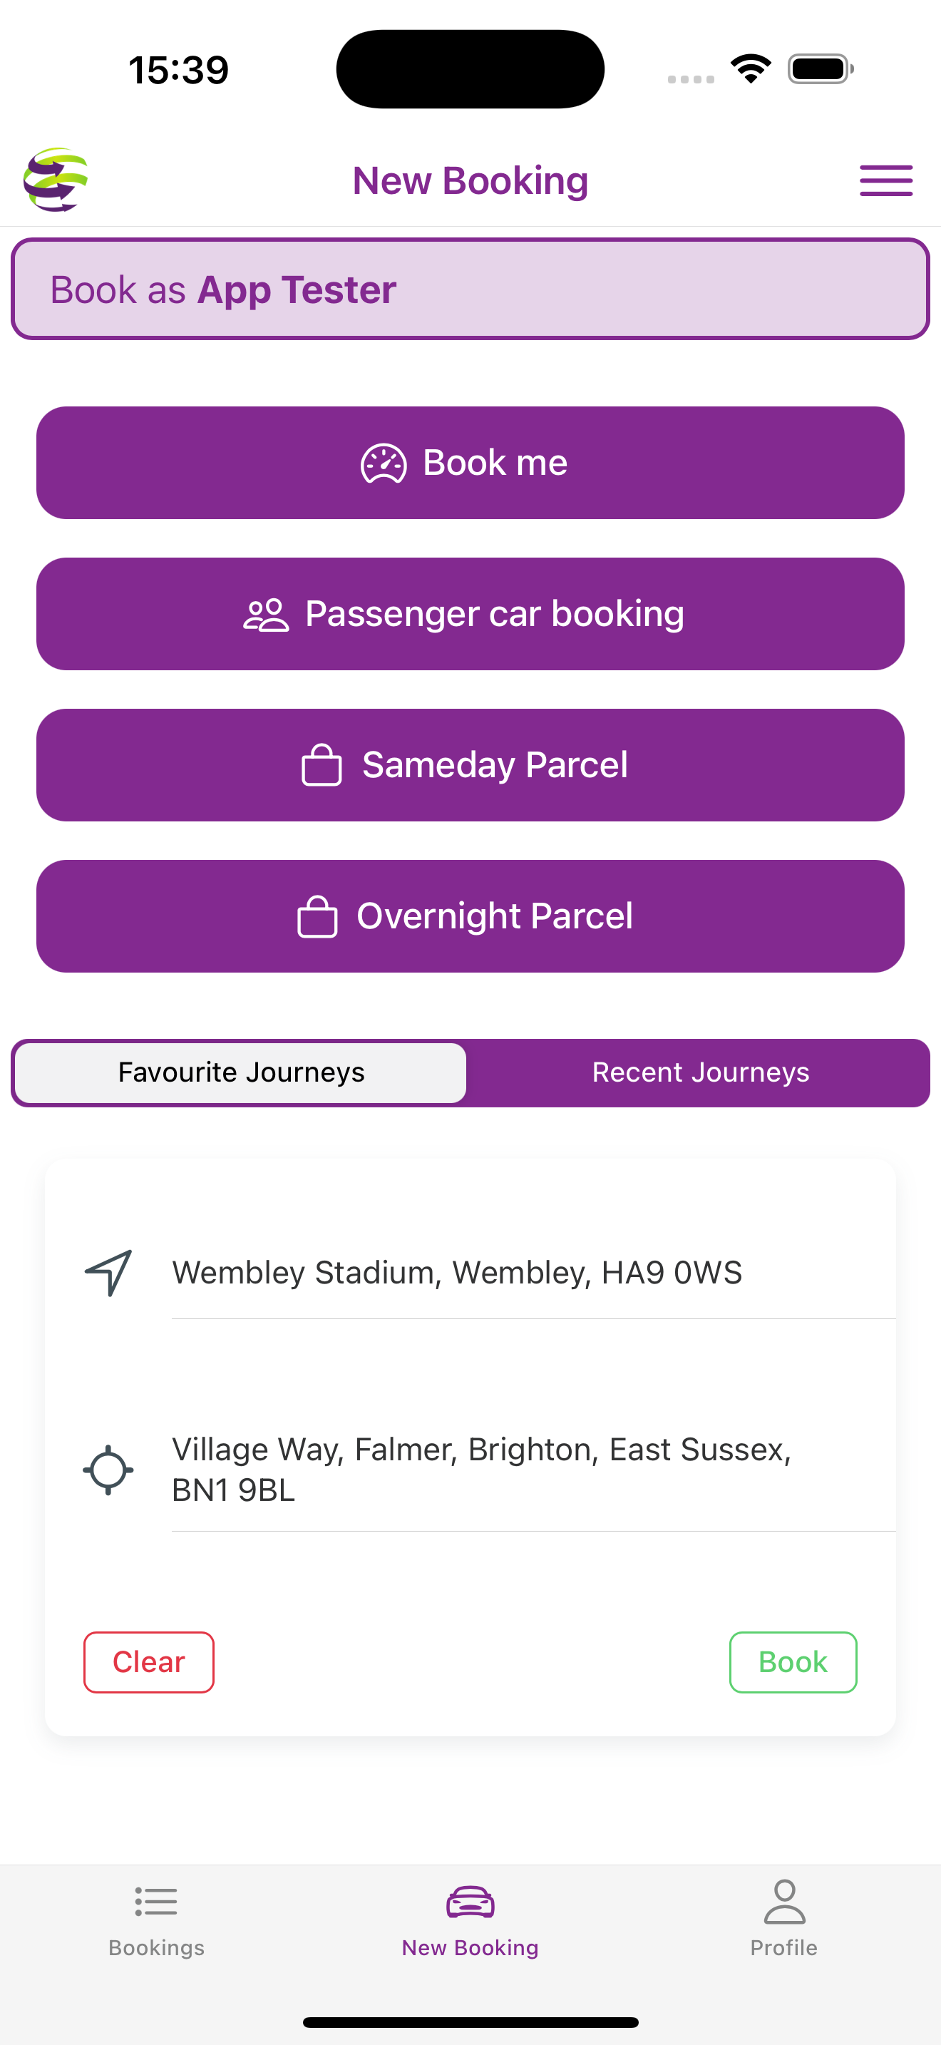The width and height of the screenshot is (941, 2045).
Task: Select the New Booking bottom tab
Action: click(470, 1919)
